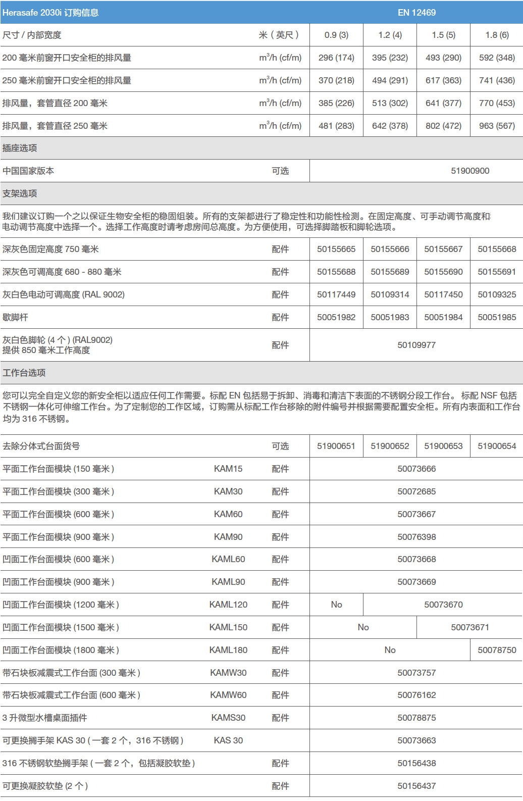
Task: Click the '歇脚杆' row label
Action: (15, 317)
